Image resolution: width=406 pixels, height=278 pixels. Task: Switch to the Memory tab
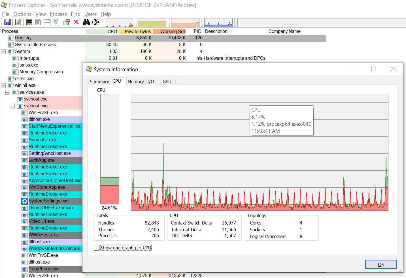pos(136,82)
